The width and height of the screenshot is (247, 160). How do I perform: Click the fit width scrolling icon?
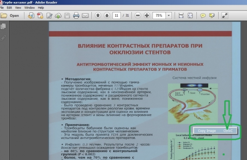pos(181,16)
